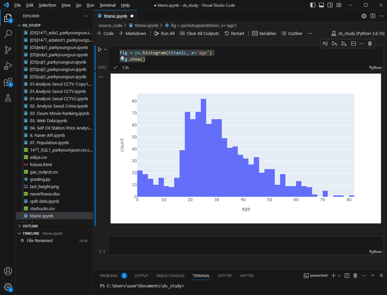Open the Manage gear icon
Image resolution: width=387 pixels, height=295 pixels.
[8, 287]
